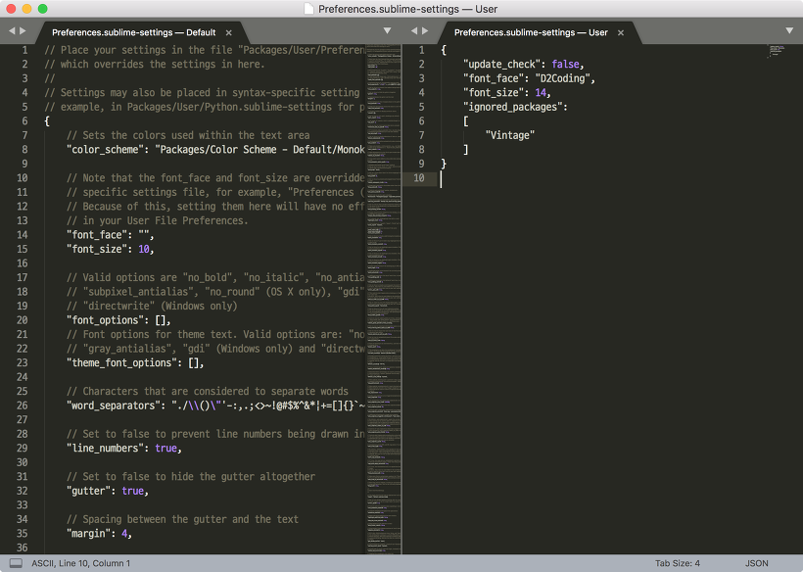The height and width of the screenshot is (572, 803).
Task: Click comment "// Sets the colors used within the text area"
Action: (188, 136)
